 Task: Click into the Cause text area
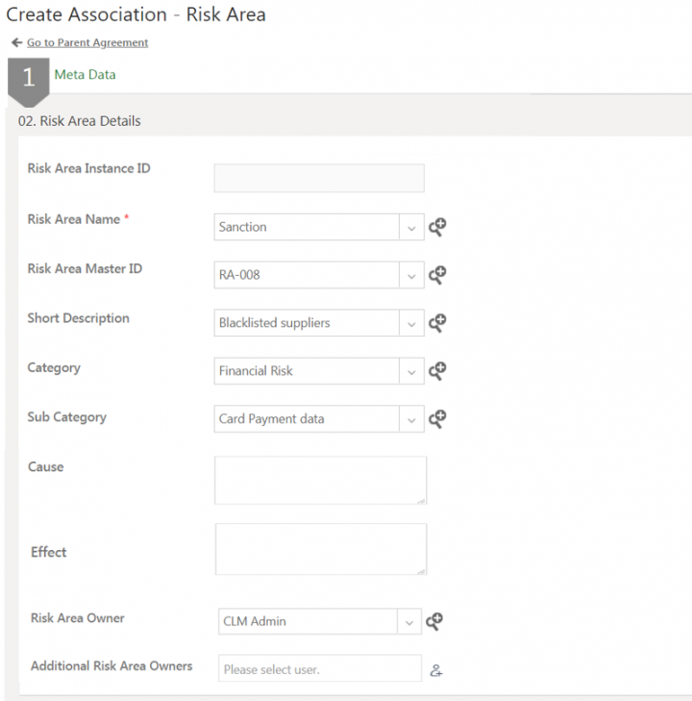[x=320, y=480]
